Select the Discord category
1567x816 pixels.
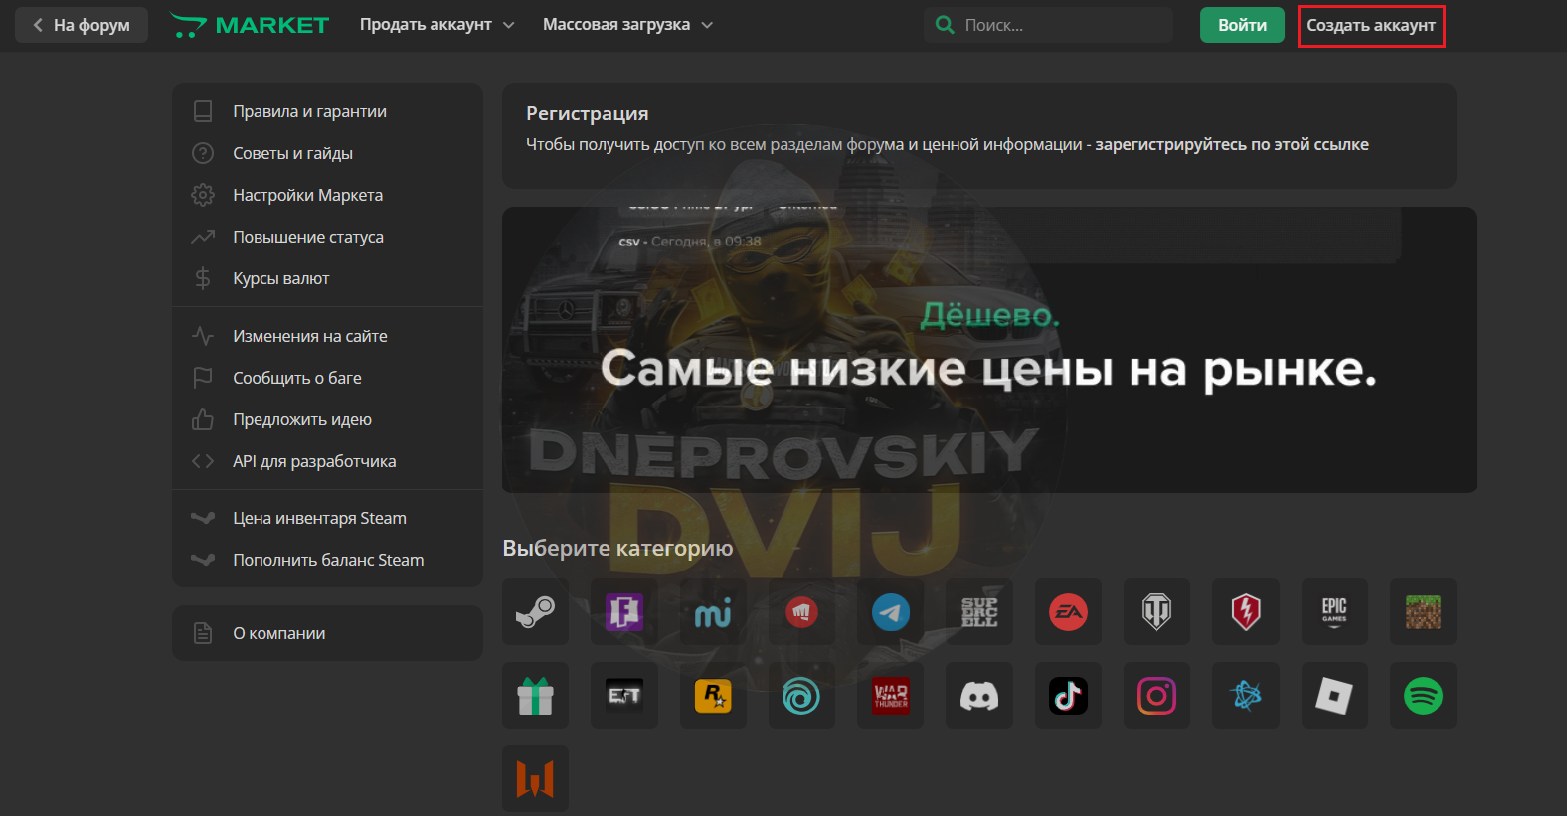(979, 696)
